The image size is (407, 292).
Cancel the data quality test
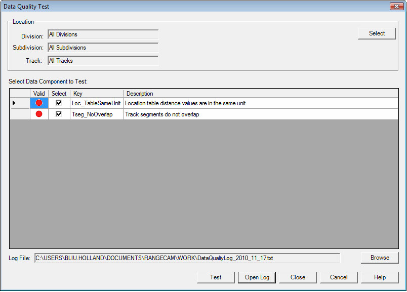point(339,277)
